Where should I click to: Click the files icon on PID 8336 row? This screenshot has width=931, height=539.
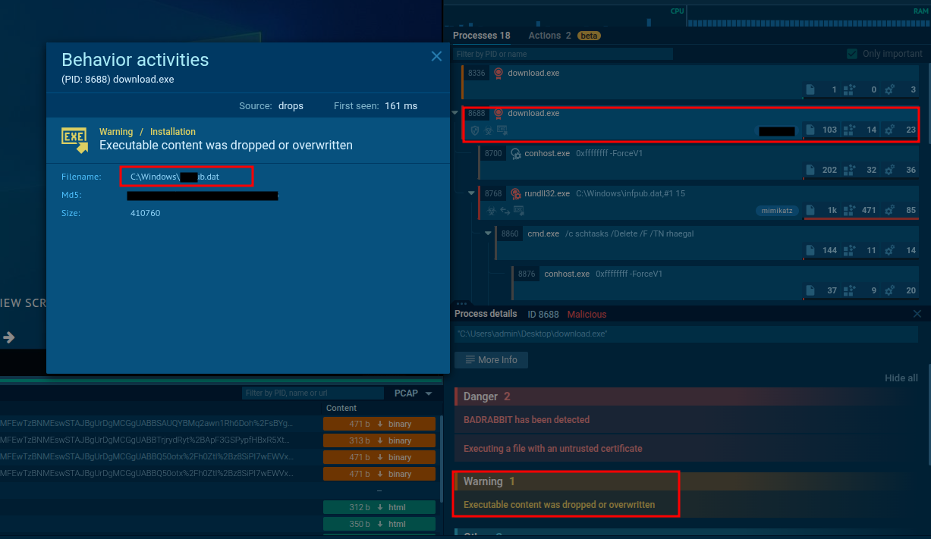point(810,89)
